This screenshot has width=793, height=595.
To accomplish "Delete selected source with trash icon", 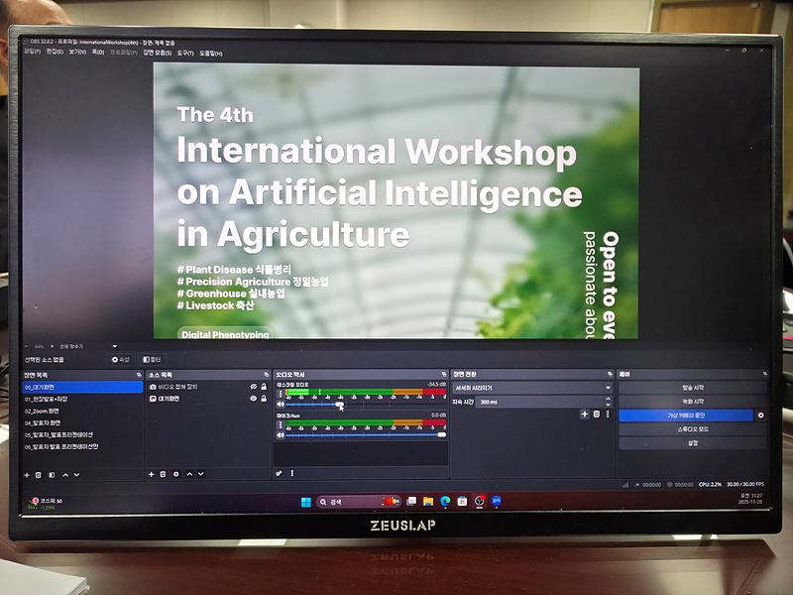I will point(163,474).
